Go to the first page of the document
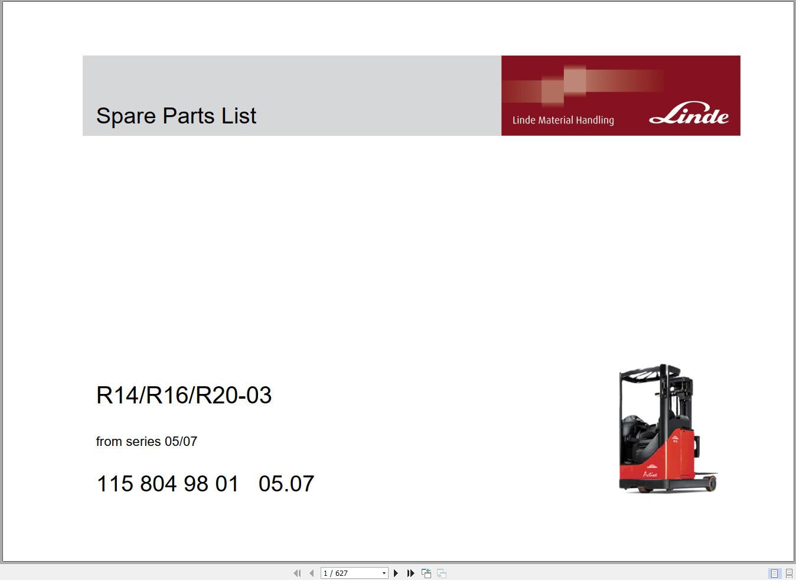 tap(297, 573)
